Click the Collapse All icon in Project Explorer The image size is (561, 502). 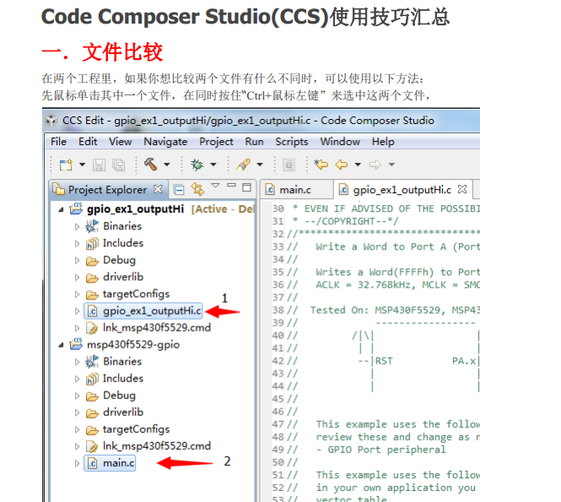[179, 189]
